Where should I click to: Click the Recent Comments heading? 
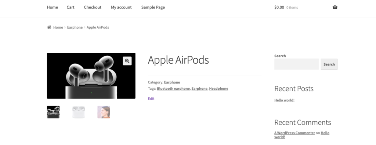pyautogui.click(x=303, y=122)
